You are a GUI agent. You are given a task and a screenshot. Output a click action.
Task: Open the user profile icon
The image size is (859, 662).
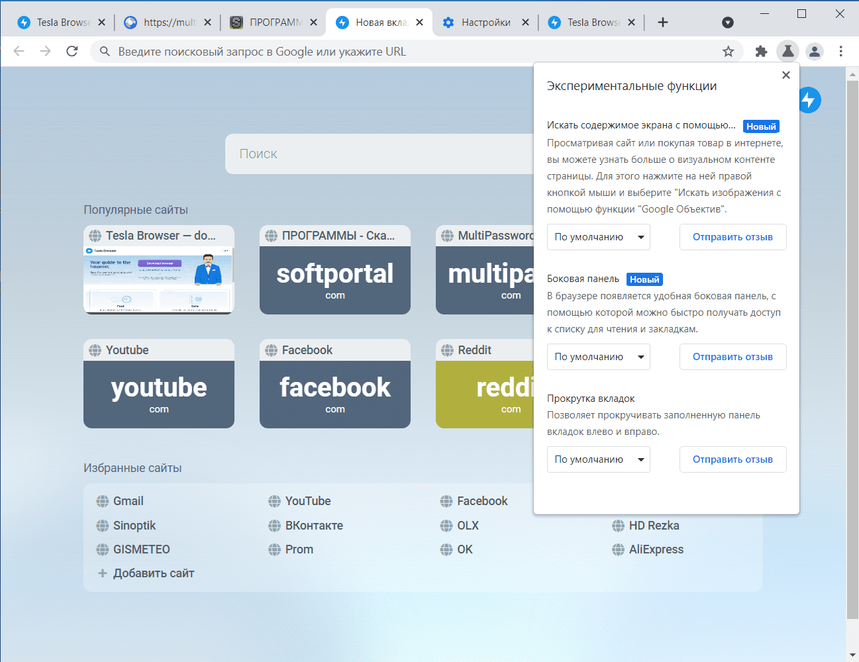(814, 51)
